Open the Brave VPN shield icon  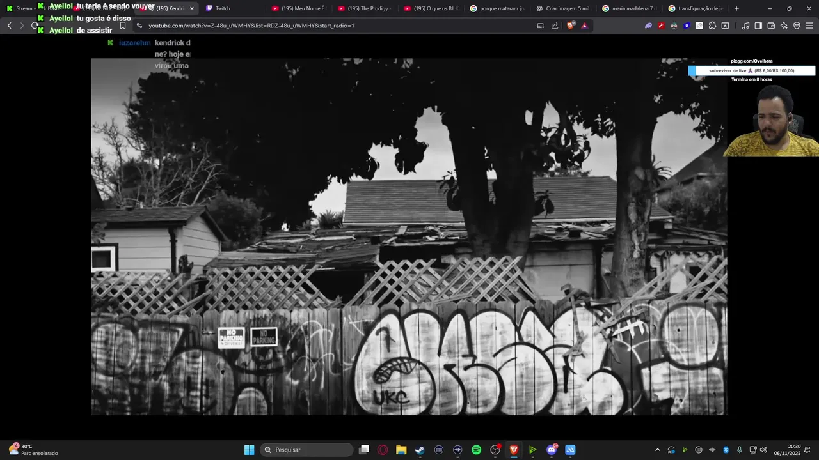797,26
